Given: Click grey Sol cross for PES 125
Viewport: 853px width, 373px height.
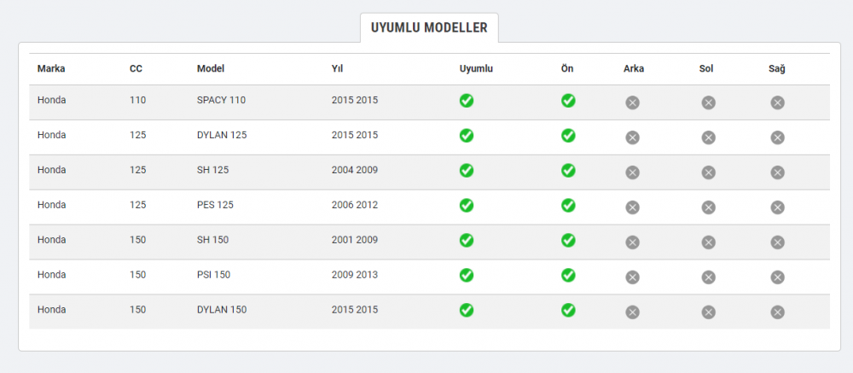Looking at the screenshot, I should tap(708, 207).
